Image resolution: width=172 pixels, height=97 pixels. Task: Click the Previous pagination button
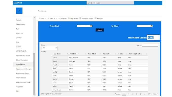click(118, 94)
